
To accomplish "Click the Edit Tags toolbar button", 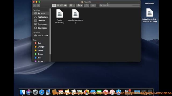I will point(93,5).
